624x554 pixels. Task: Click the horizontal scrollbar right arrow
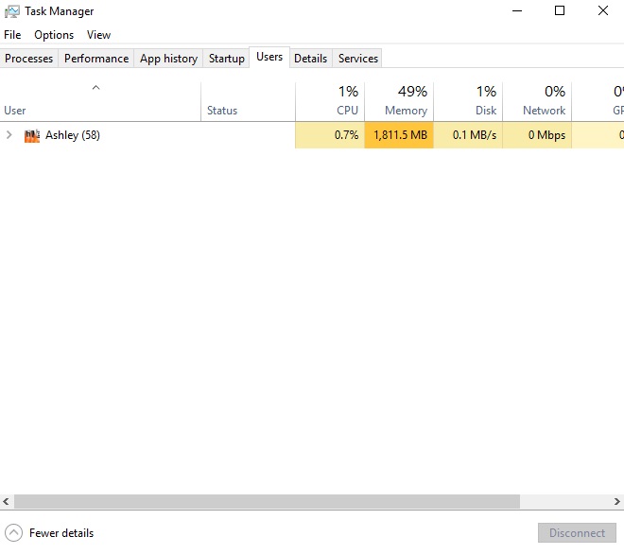coord(615,501)
